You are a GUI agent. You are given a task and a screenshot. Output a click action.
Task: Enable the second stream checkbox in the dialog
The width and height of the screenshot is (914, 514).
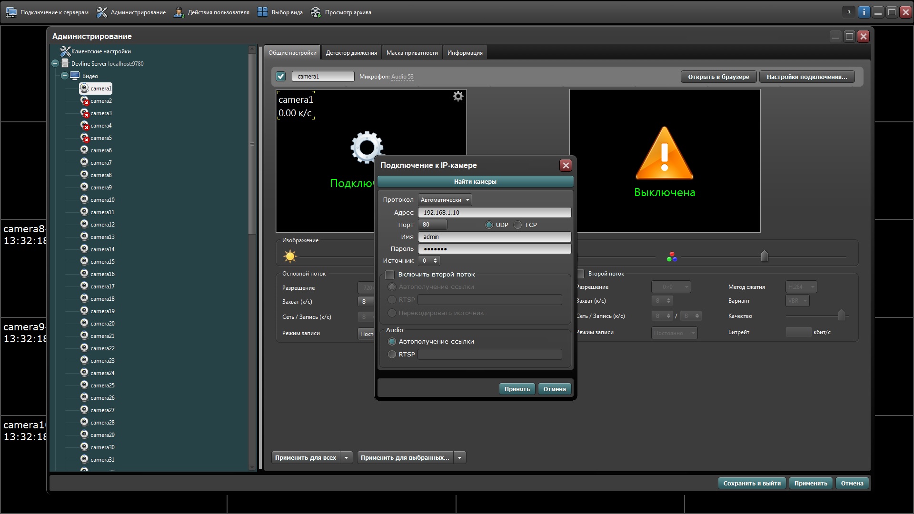(390, 275)
